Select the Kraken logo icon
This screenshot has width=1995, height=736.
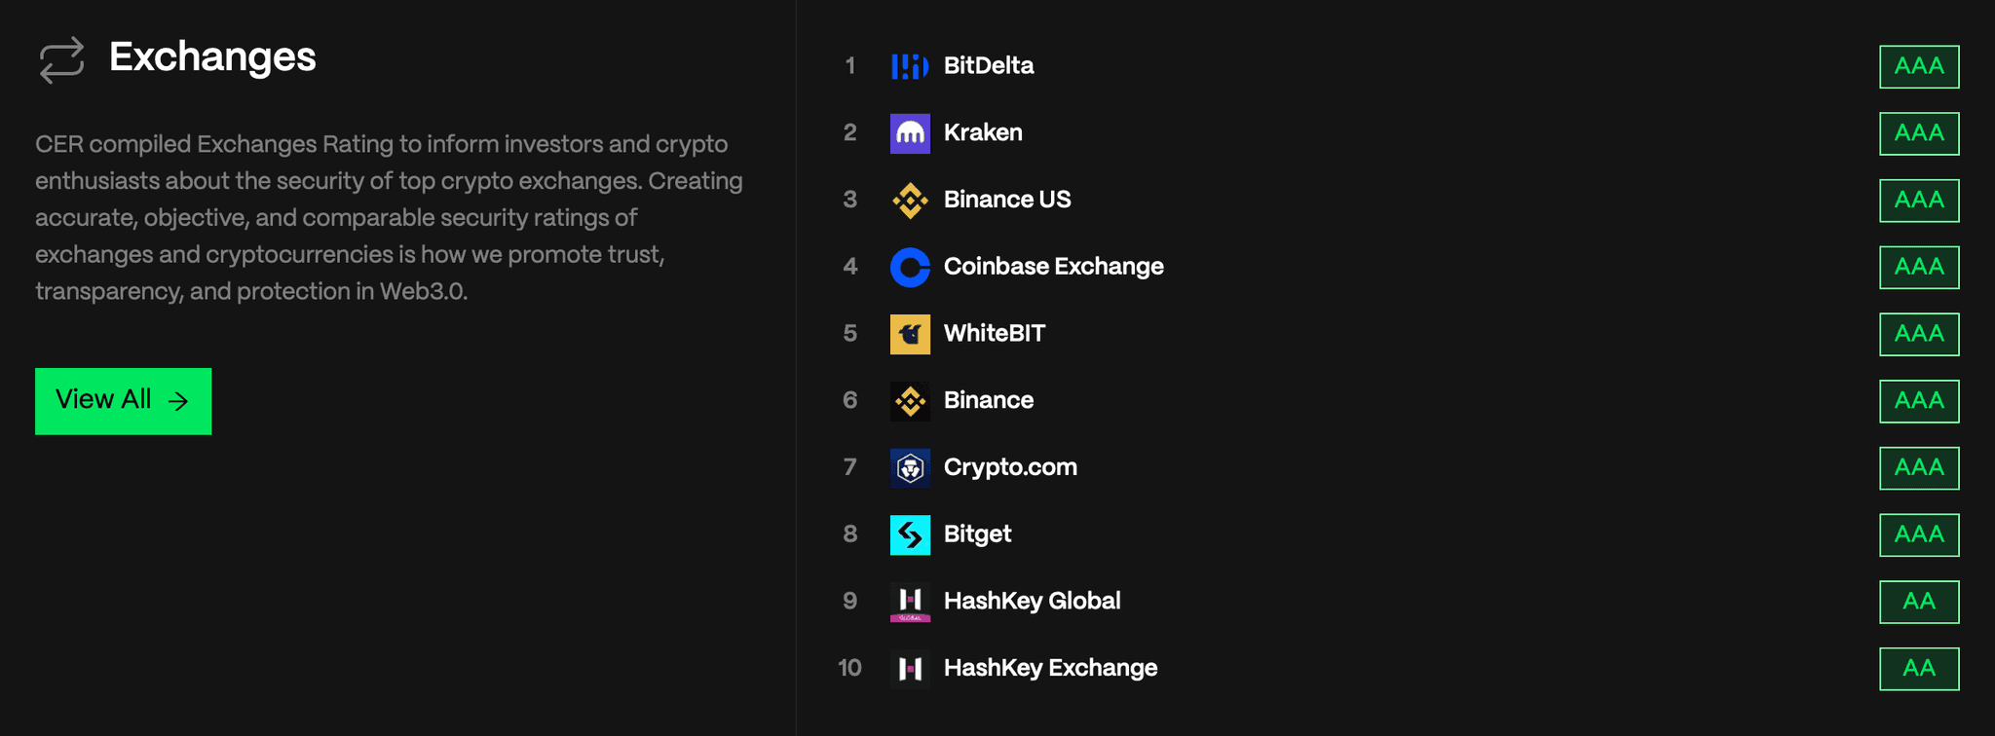point(910,133)
